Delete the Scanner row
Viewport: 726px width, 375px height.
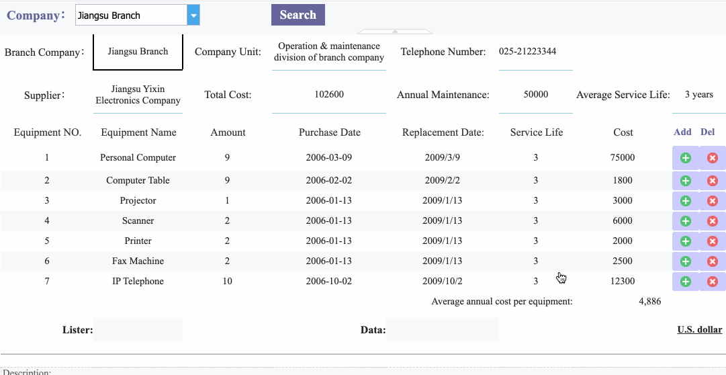tap(712, 221)
